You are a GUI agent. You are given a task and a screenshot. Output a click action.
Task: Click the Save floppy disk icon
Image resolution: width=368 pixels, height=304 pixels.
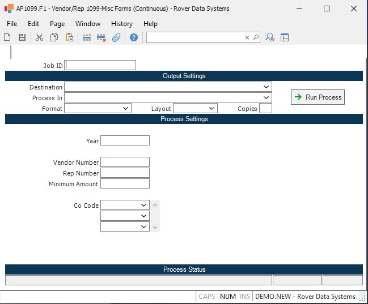22,37
